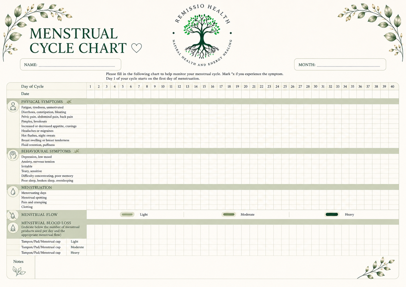
Task: Click the Heavy flow color swatch
Action: point(332,215)
